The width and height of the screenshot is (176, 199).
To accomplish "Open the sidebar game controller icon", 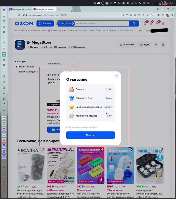I will [x=4, y=65].
